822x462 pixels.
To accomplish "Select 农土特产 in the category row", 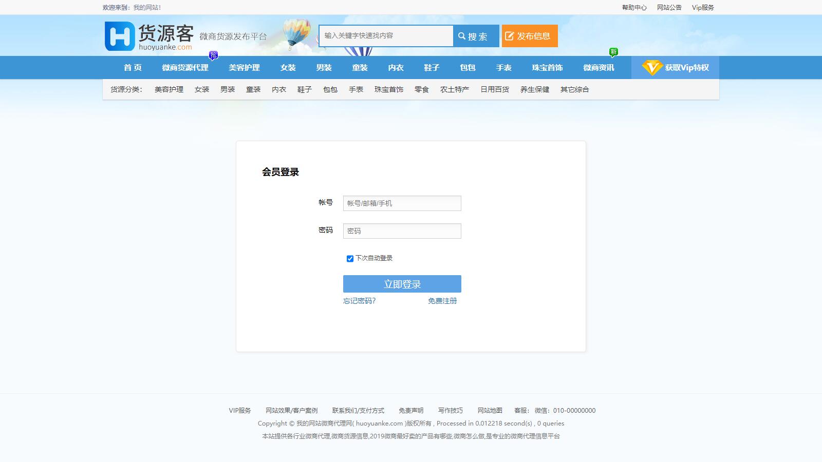I will [454, 89].
